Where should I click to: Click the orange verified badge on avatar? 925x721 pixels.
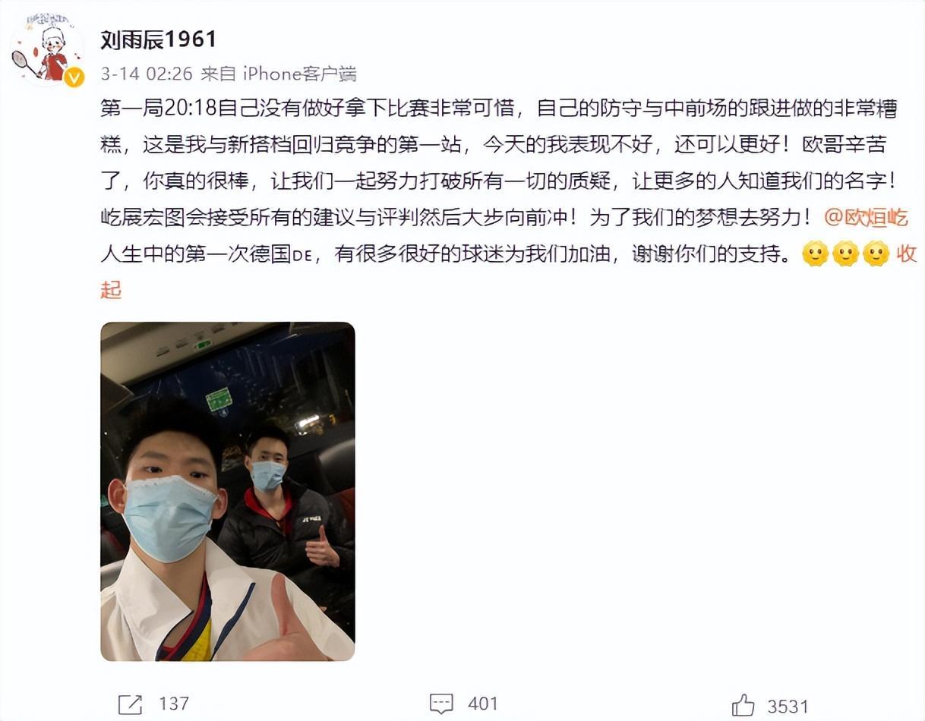pos(74,77)
